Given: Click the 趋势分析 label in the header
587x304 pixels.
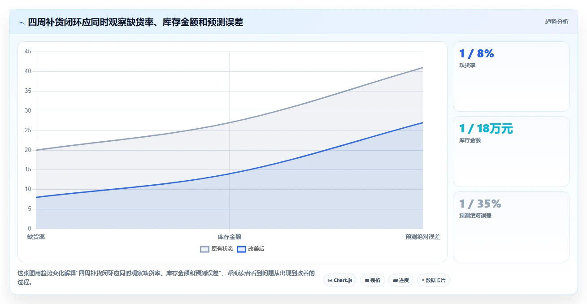Looking at the screenshot, I should click(x=557, y=22).
